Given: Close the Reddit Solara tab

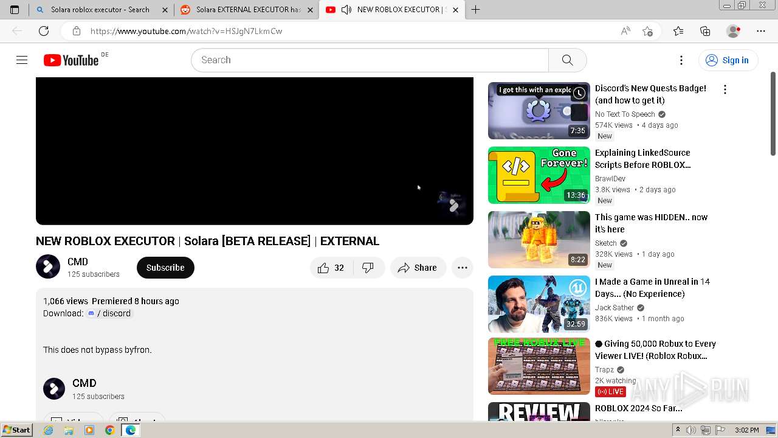Looking at the screenshot, I should pyautogui.click(x=310, y=10).
